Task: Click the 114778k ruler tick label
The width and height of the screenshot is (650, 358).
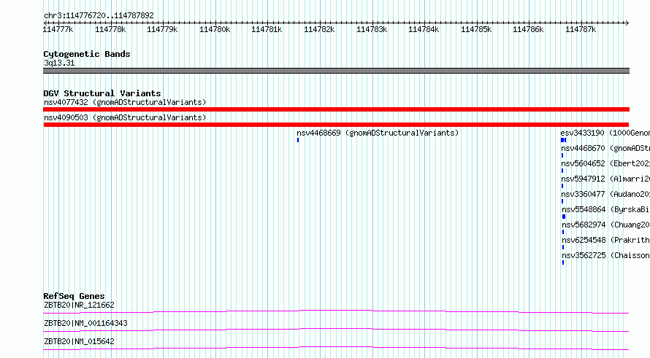Action: [x=110, y=29]
